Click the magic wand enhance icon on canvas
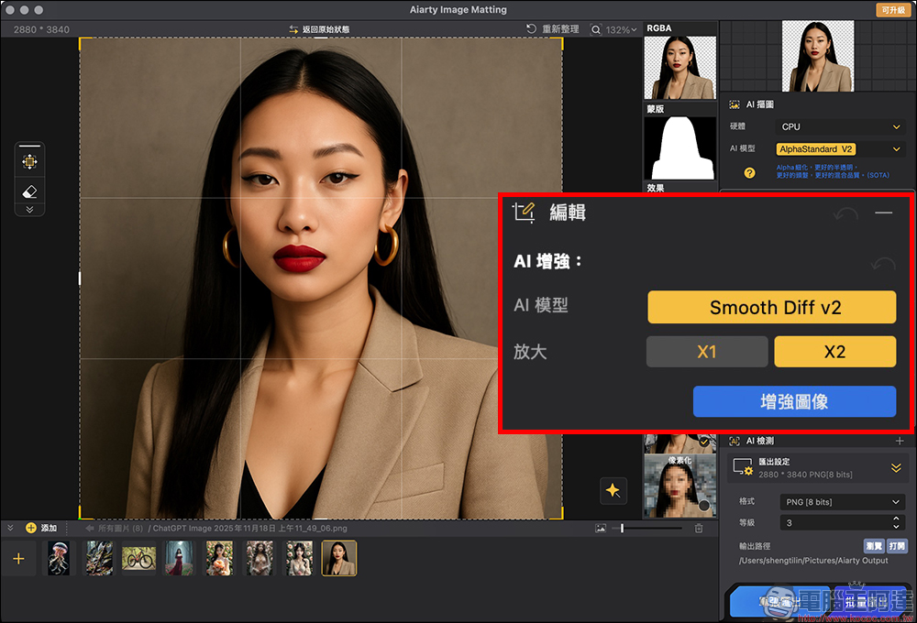The height and width of the screenshot is (623, 917). (x=613, y=491)
